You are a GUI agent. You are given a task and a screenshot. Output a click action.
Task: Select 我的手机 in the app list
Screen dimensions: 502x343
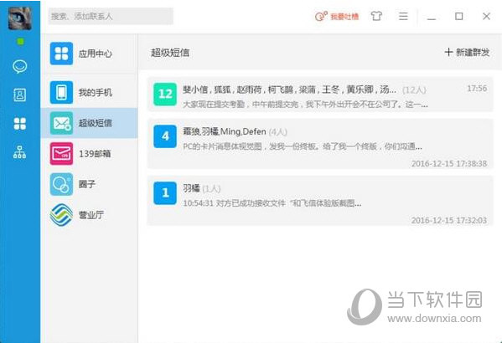click(90, 92)
